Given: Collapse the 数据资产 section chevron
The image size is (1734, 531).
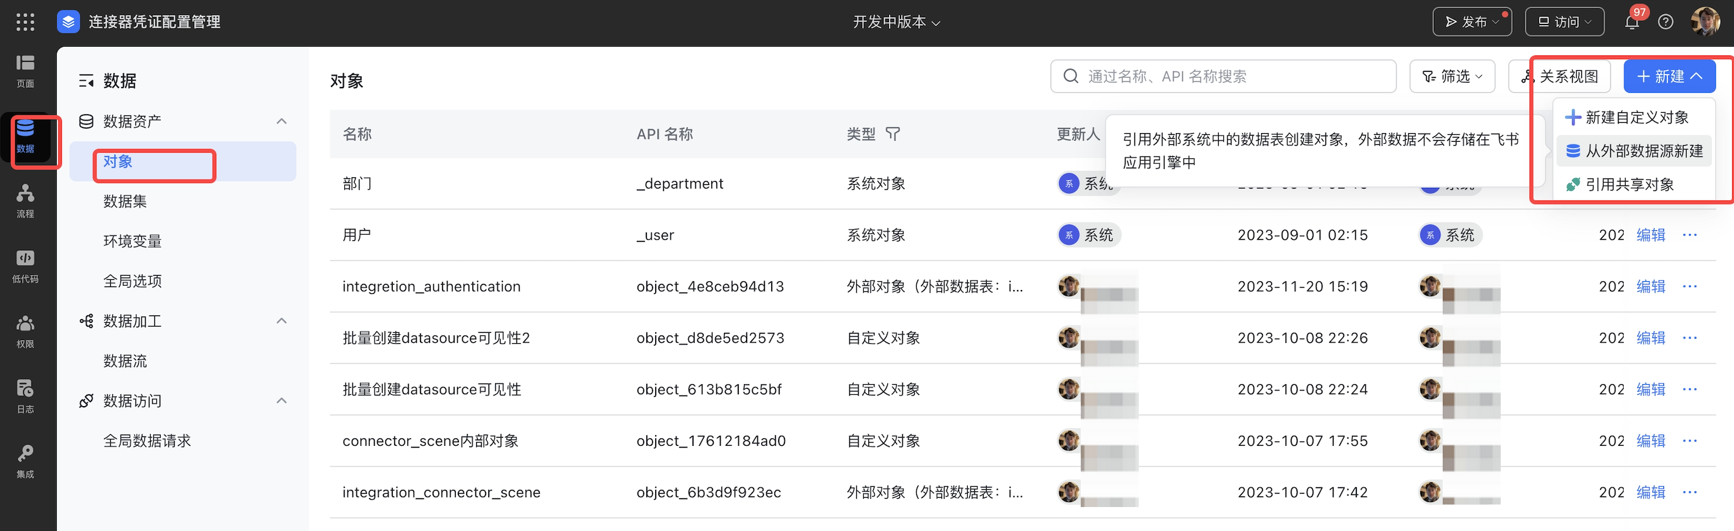Looking at the screenshot, I should 282,121.
